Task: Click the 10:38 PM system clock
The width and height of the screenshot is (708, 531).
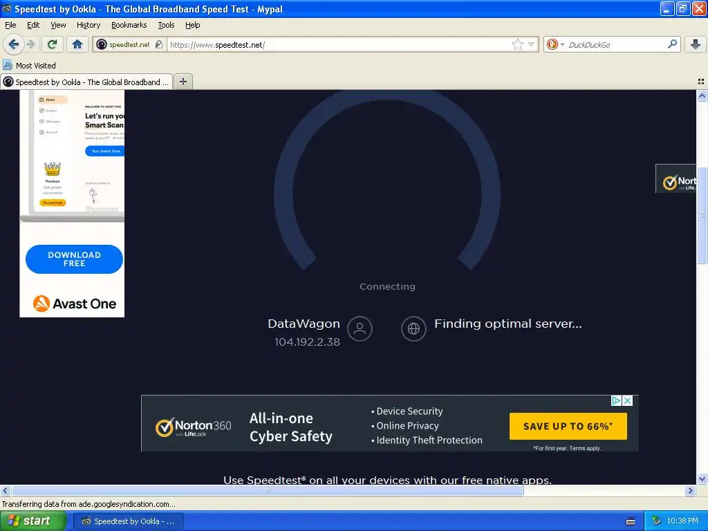Action: pos(682,521)
